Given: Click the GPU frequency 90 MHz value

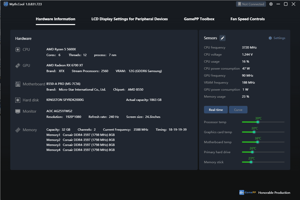Looking at the screenshot, I should [247, 76].
